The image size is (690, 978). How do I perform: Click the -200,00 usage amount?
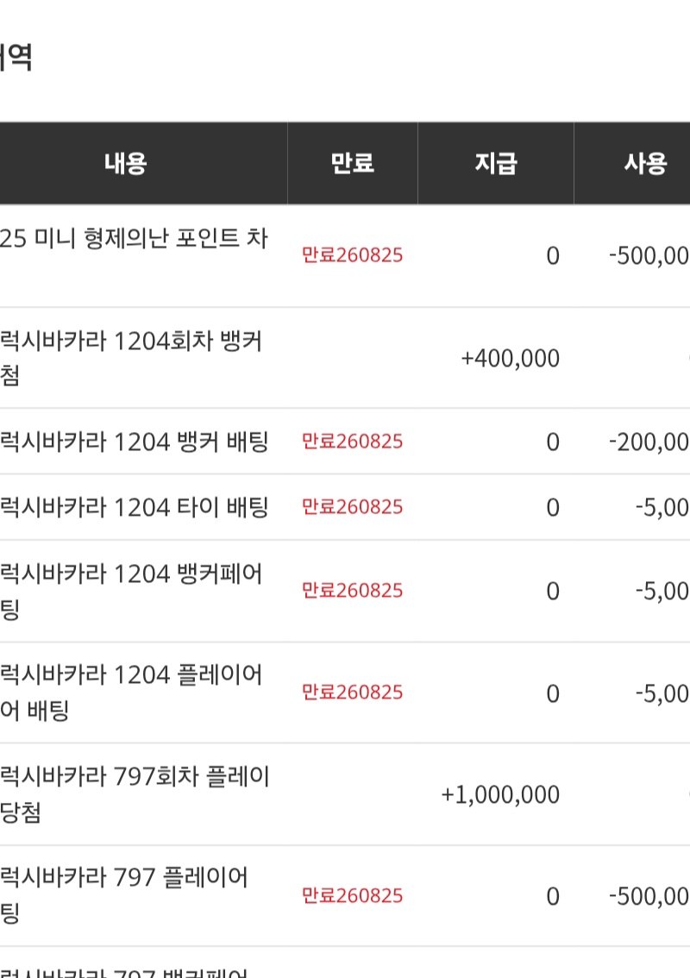(649, 442)
